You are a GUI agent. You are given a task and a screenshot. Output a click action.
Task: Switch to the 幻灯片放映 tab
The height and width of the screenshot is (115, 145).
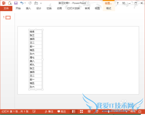coord(73,8)
